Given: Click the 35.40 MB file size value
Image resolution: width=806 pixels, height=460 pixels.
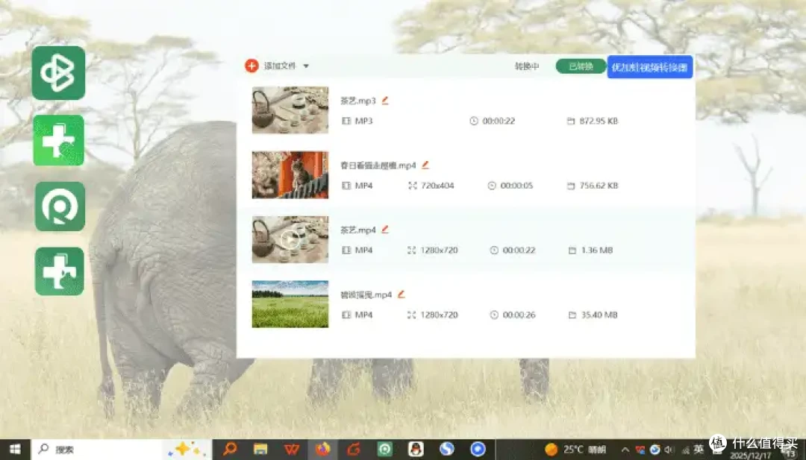Looking at the screenshot, I should pyautogui.click(x=599, y=315).
